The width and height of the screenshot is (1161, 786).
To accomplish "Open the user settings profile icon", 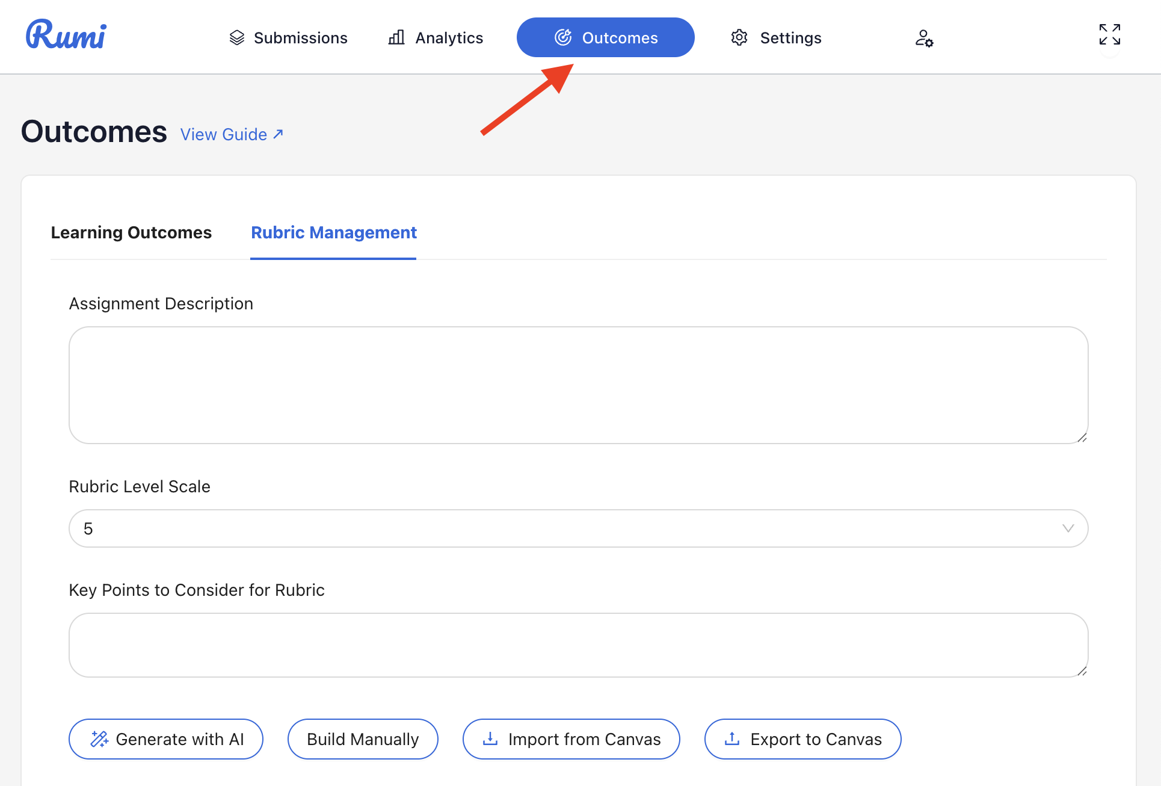I will point(924,39).
